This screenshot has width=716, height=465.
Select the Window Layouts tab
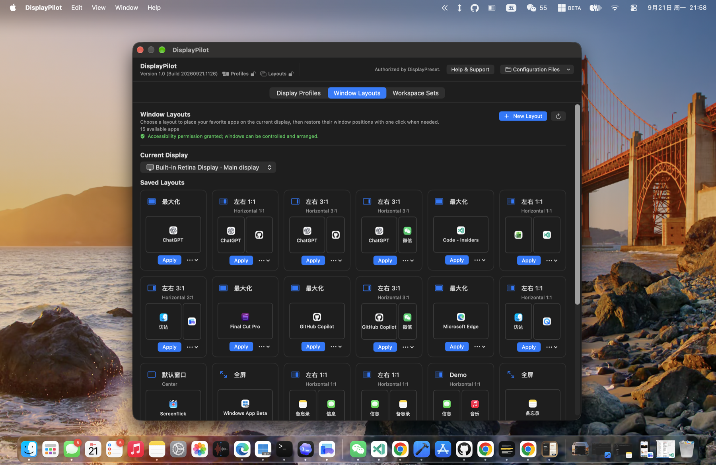(357, 93)
